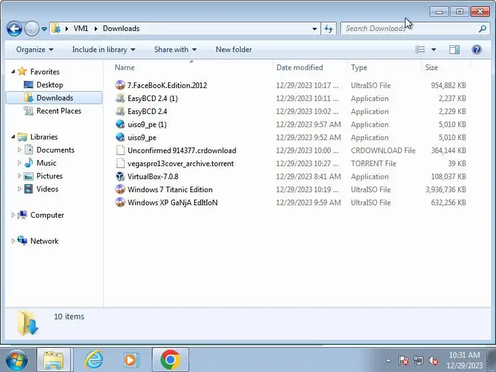The height and width of the screenshot is (372, 496).
Task: Switch to Google Chrome on taskbar
Action: 170,360
